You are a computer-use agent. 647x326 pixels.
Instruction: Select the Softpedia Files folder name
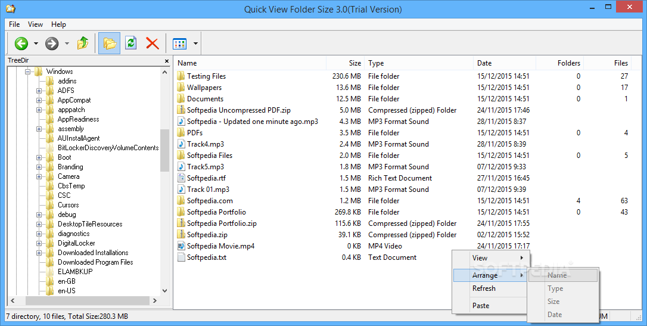point(210,156)
